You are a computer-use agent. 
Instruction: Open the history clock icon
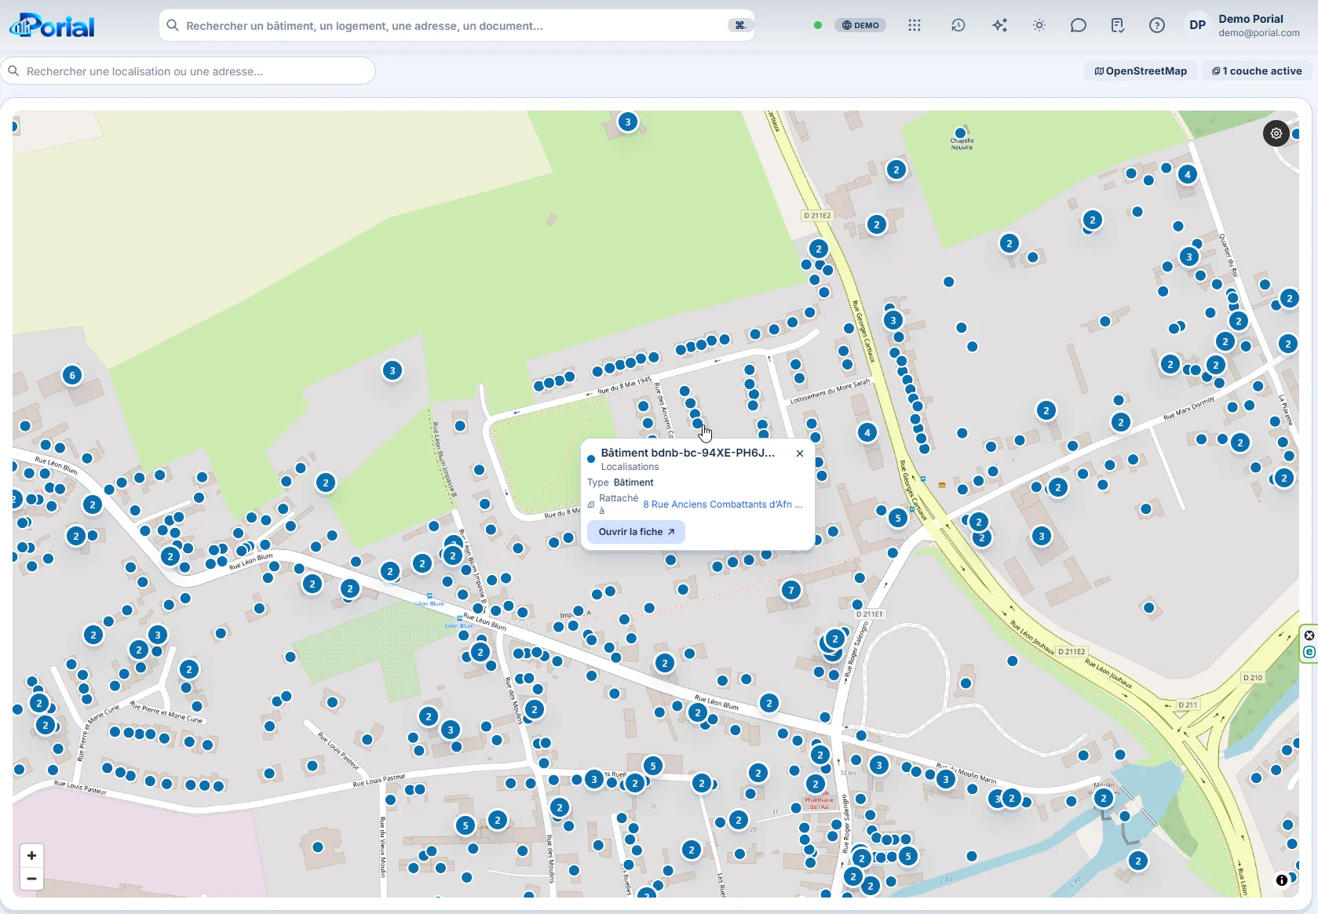click(x=958, y=25)
